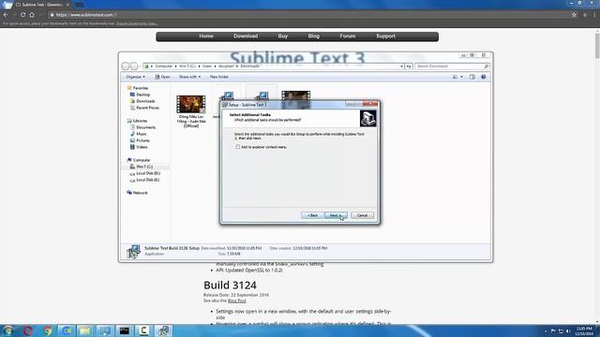Image resolution: width=600 pixels, height=337 pixels.
Task: Open the Blog page in site navigation
Action: click(x=313, y=36)
